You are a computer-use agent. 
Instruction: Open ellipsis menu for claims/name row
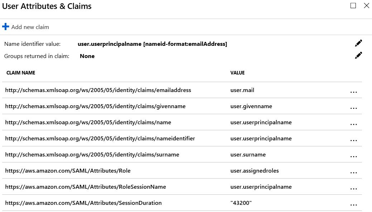(x=353, y=124)
